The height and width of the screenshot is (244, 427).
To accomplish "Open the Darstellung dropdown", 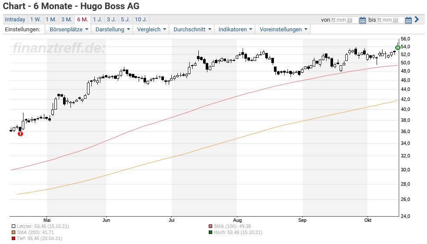I will click(113, 30).
